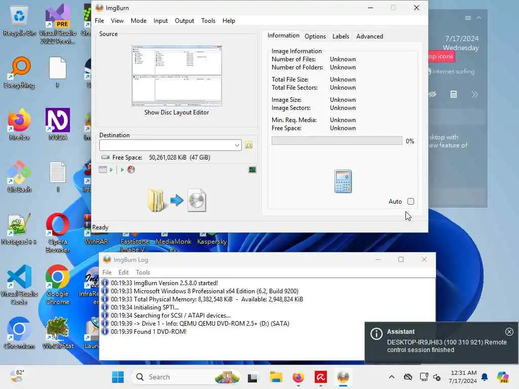This screenshot has height=389, width=519.
Task: Toggle the Auto checkbox
Action: tap(411, 202)
